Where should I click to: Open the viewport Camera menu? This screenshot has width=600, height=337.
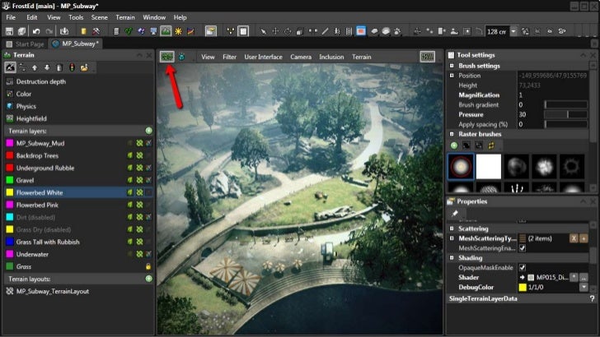click(x=300, y=57)
